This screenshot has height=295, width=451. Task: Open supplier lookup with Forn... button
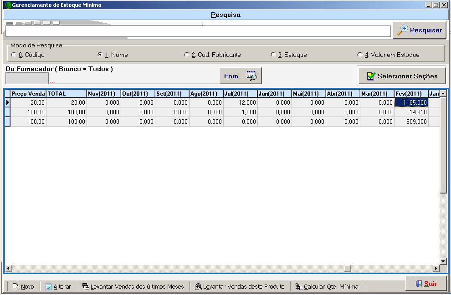(x=240, y=76)
